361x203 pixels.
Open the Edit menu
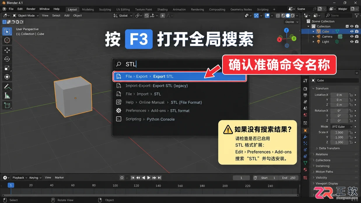pyautogui.click(x=20, y=9)
